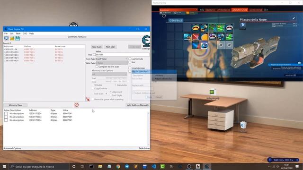
Task: Click taskbar clock showing date
Action: (287, 166)
